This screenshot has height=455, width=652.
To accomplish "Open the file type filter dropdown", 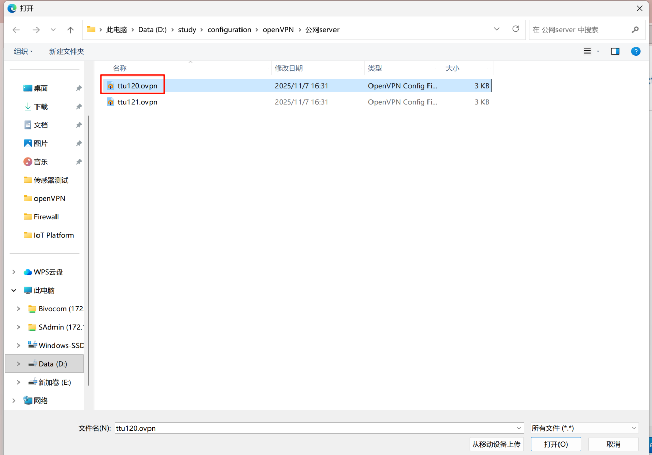I will 584,428.
